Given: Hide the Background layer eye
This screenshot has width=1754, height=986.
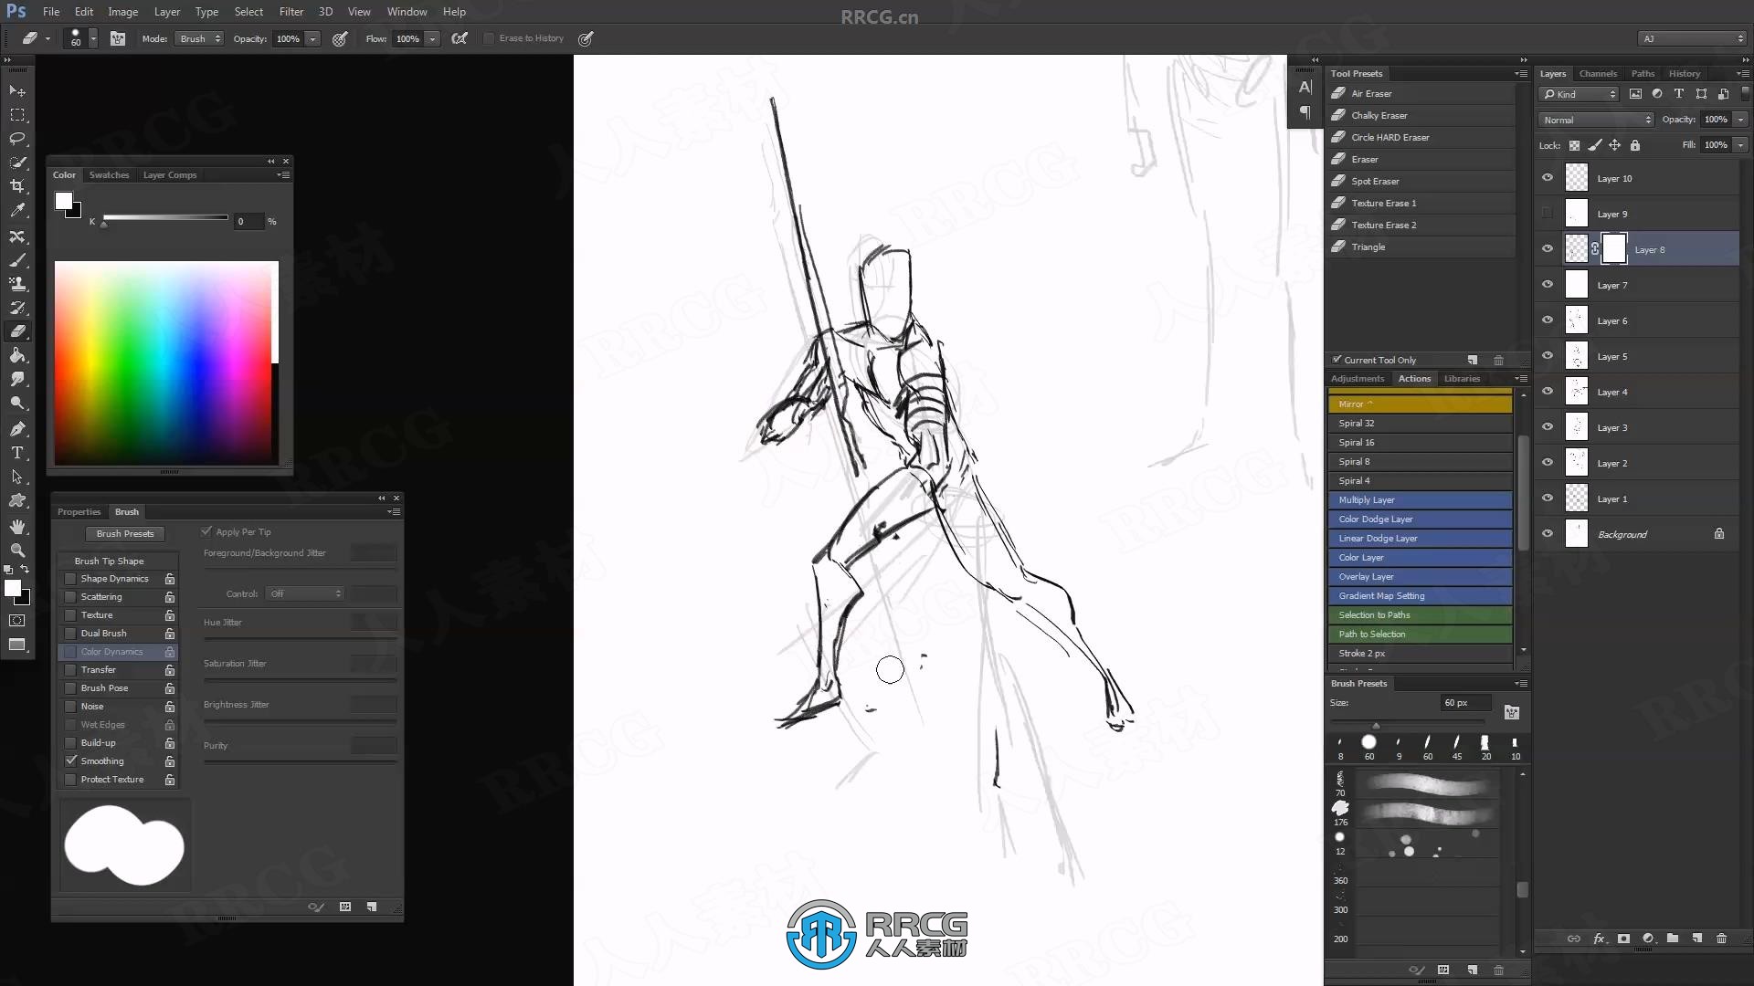Looking at the screenshot, I should [x=1548, y=534].
